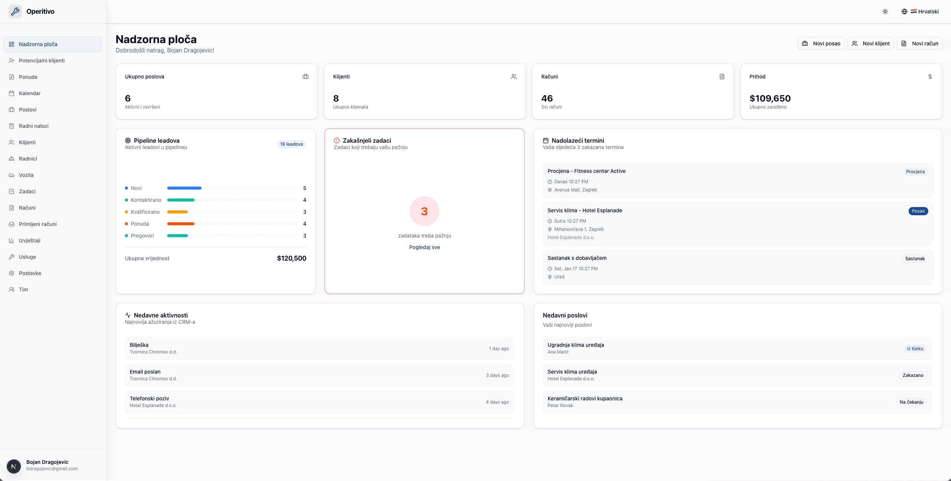
Task: Open the Kalendar section from sidebar
Action: click(29, 93)
